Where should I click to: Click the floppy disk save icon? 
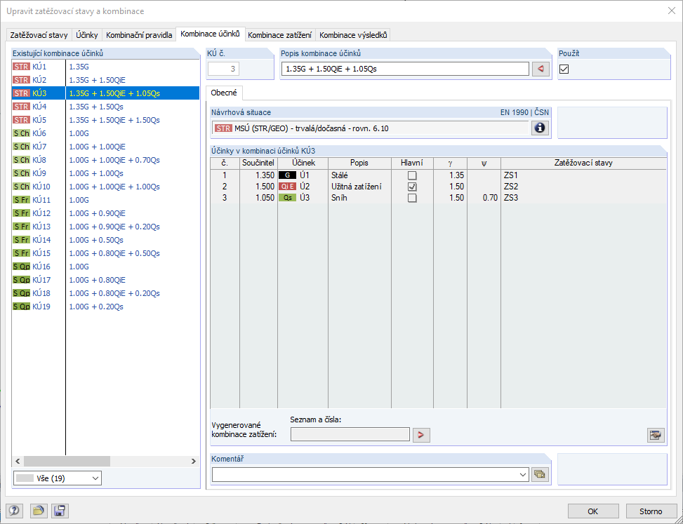[60, 511]
